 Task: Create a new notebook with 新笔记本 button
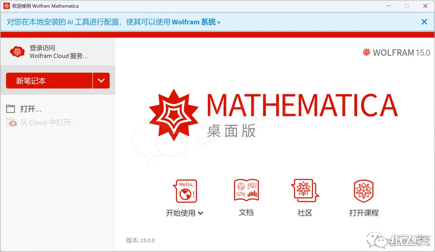(x=49, y=81)
